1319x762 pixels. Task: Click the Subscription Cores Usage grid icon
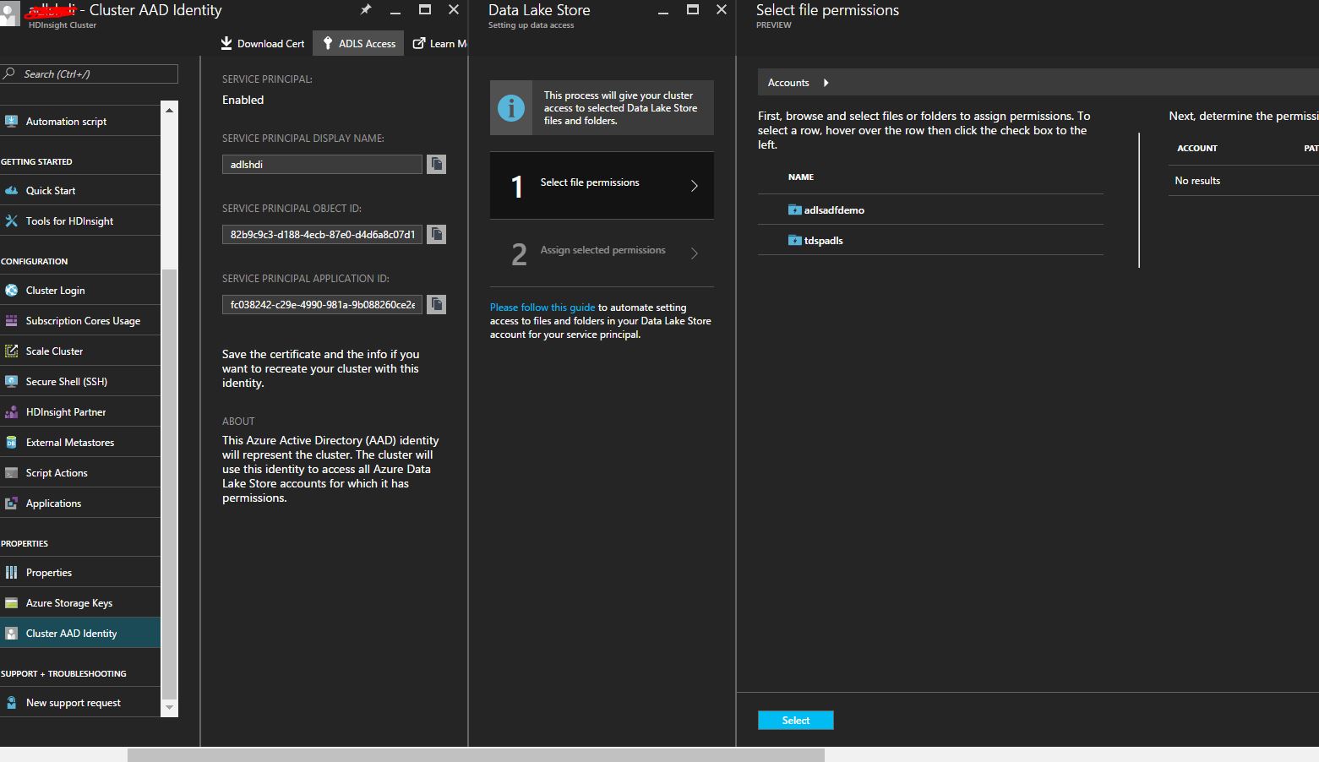[11, 320]
